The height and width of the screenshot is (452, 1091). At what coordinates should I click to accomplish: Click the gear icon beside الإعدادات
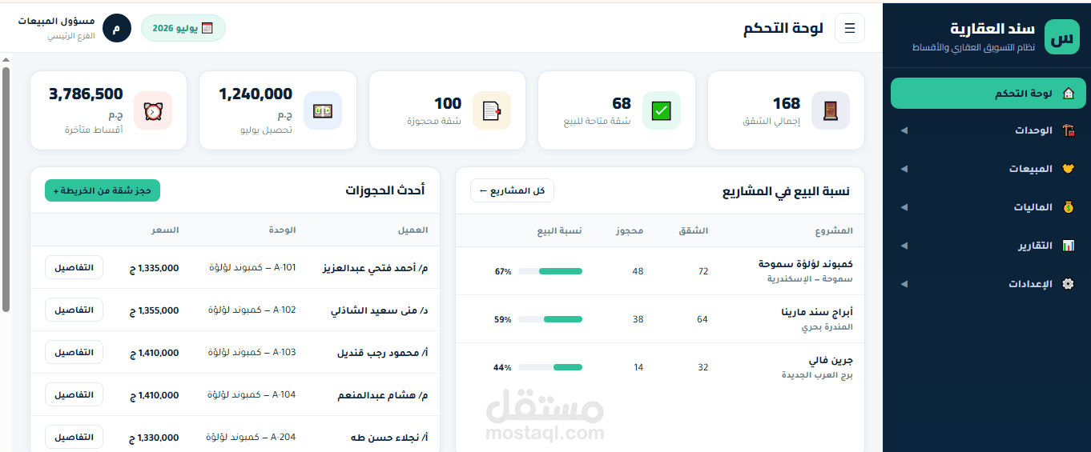1068,284
